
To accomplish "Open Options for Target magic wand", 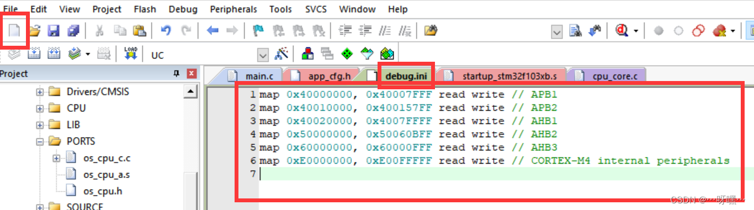I will point(282,54).
